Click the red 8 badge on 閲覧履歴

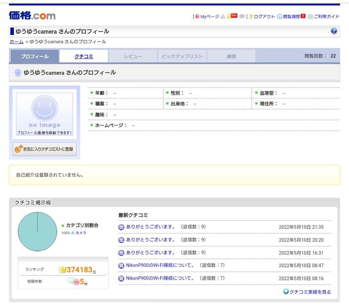pos(303,16)
